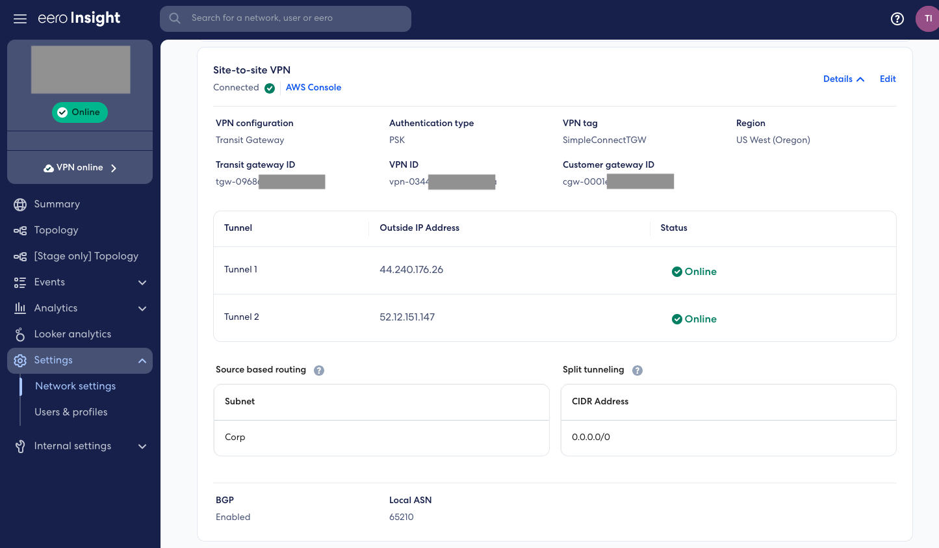Select the Summary globe icon
The width and height of the screenshot is (939, 548).
(x=19, y=204)
